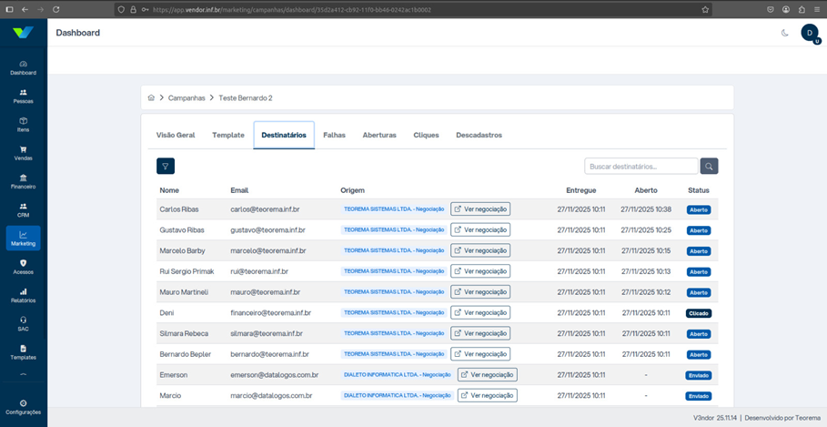Bookmark this page with star icon
The image size is (827, 427).
(705, 9)
